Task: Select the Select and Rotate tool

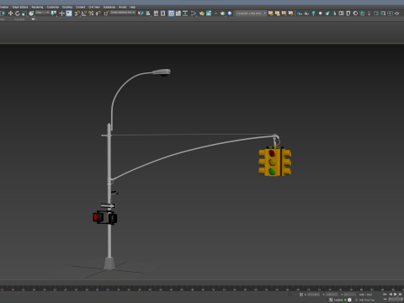Action: [x=18, y=13]
